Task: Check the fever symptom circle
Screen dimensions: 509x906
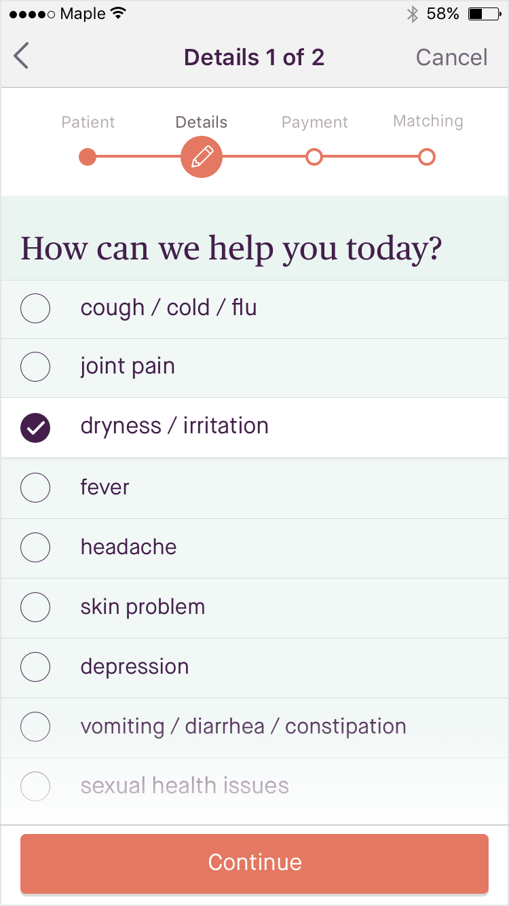Action: 35,487
